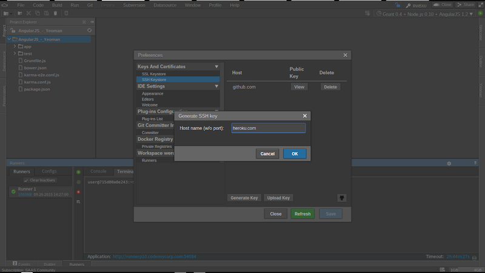Click the copy icon in toolbar
Viewport: 485px width, 273px height.
[37, 13]
